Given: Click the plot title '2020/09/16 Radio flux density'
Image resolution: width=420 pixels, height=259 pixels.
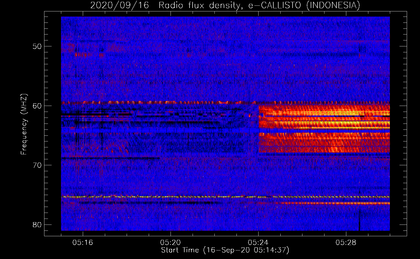Looking at the screenshot, I should (225, 5).
